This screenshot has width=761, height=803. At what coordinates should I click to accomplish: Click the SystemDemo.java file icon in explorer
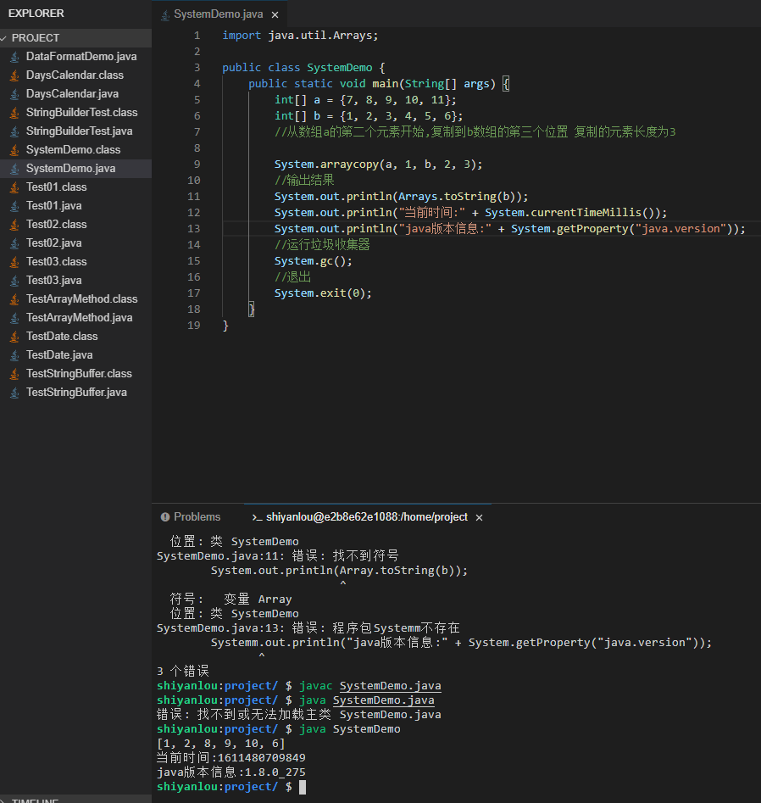[x=15, y=169]
